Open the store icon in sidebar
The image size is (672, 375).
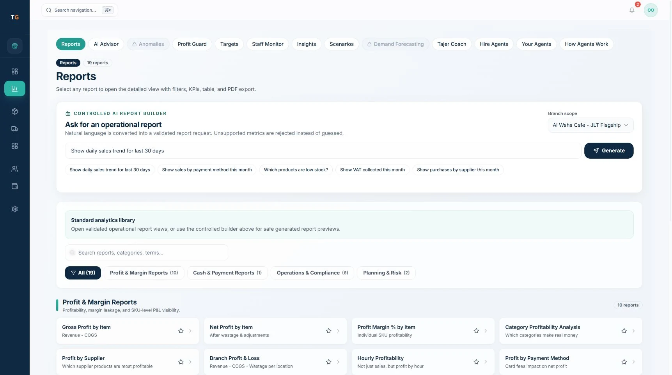[15, 46]
